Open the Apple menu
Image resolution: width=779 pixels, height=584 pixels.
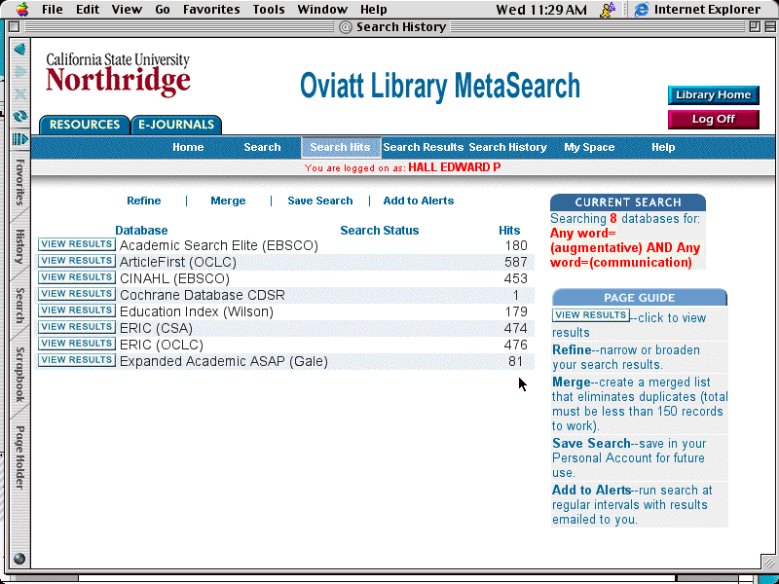(x=22, y=9)
